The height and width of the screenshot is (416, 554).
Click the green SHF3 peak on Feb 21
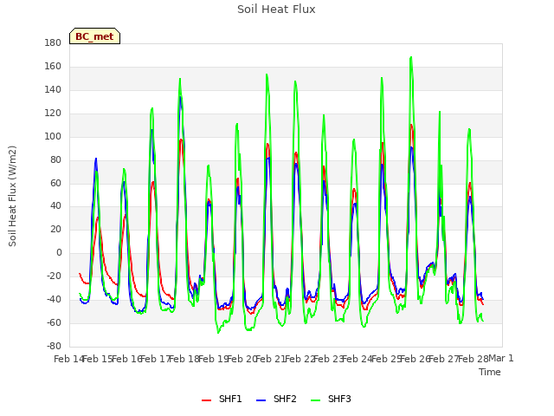pyautogui.click(x=267, y=75)
